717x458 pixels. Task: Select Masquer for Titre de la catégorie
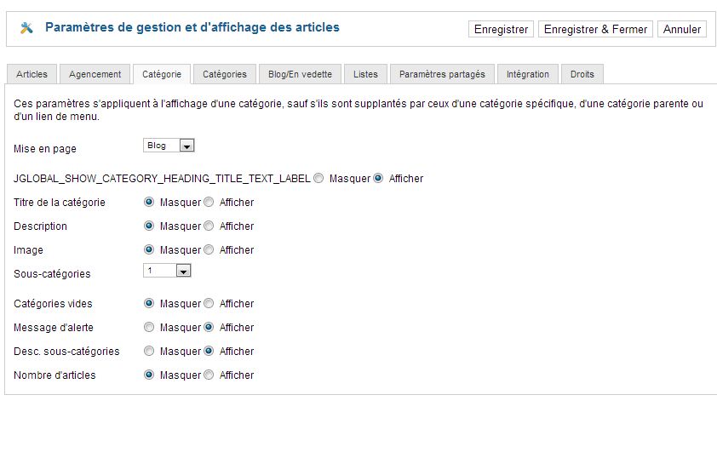point(149,203)
